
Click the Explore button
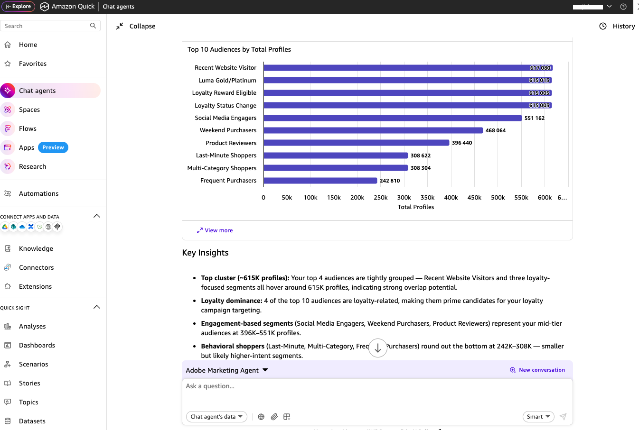coord(19,7)
